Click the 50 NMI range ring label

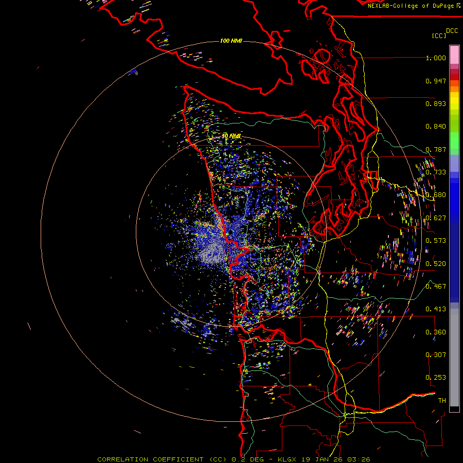tap(231, 136)
